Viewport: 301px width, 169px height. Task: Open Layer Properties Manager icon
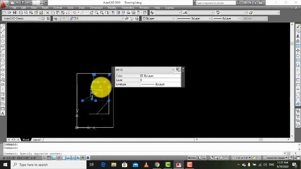[x=55, y=18]
